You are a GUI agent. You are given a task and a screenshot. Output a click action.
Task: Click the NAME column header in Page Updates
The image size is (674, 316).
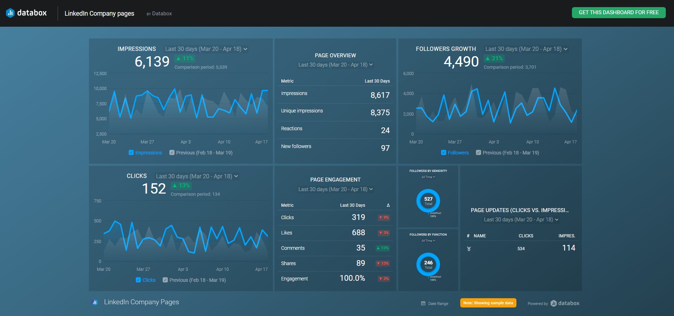[x=480, y=236]
